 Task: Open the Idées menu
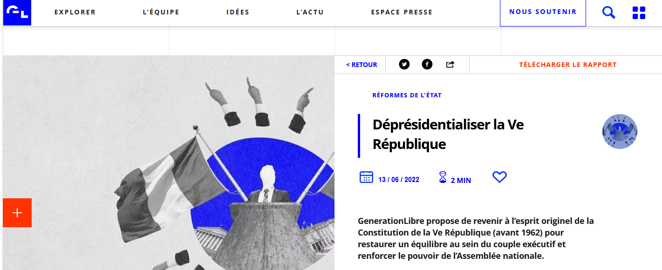(238, 13)
